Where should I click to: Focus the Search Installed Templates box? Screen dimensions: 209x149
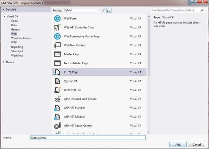tap(176, 10)
